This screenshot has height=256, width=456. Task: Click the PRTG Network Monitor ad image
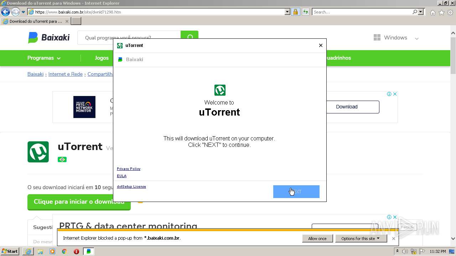84,107
